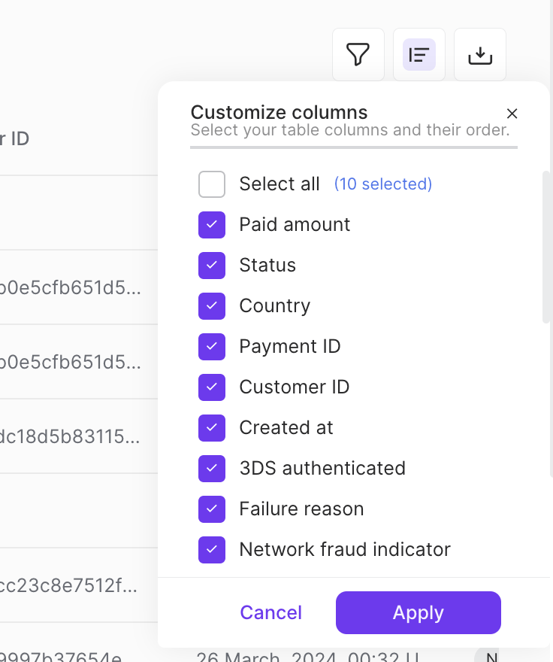
Task: Uncheck the Status column
Action: [212, 265]
